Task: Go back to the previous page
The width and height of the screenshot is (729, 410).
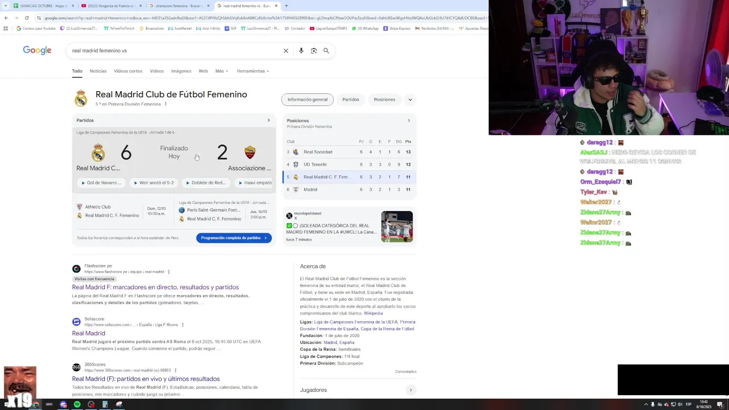Action: tap(6, 18)
